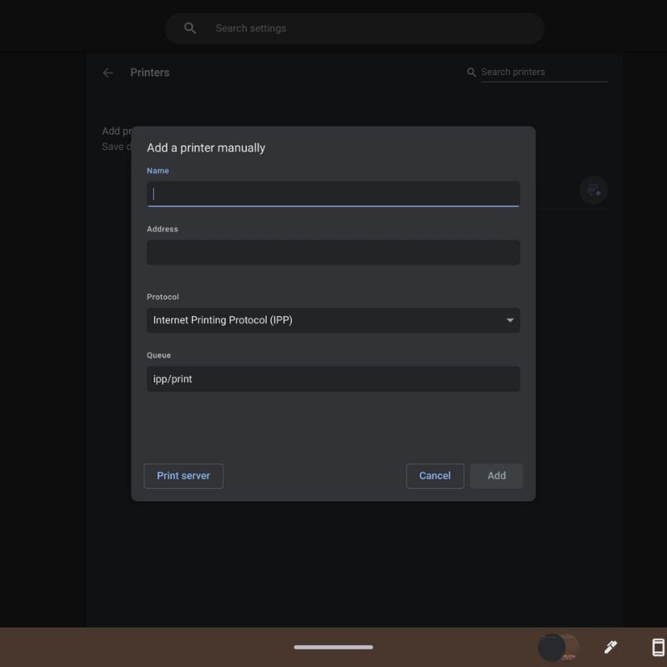667x667 pixels.
Task: Click the Print server button
Action: (183, 475)
